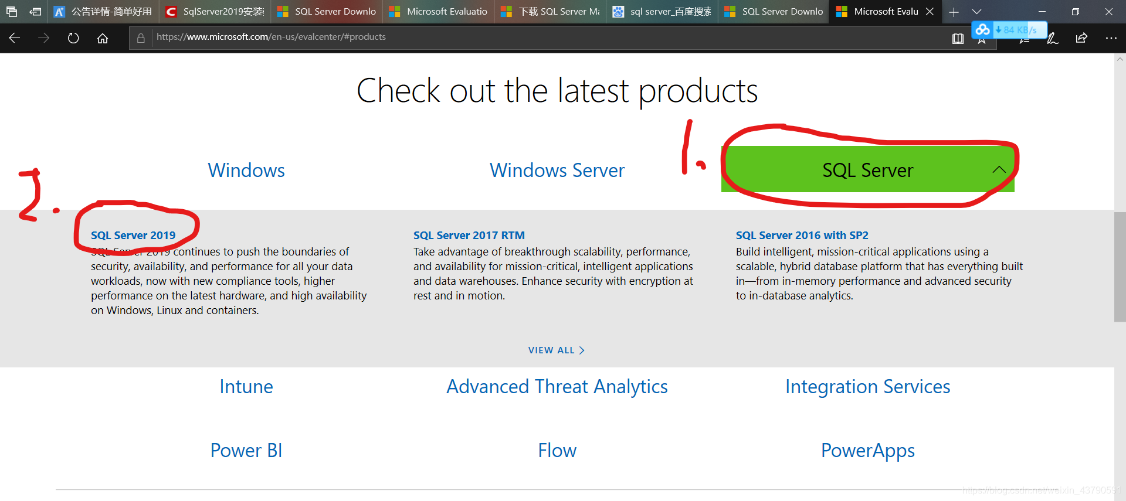This screenshot has width=1126, height=501.
Task: Open the browser home page
Action: tap(103, 38)
